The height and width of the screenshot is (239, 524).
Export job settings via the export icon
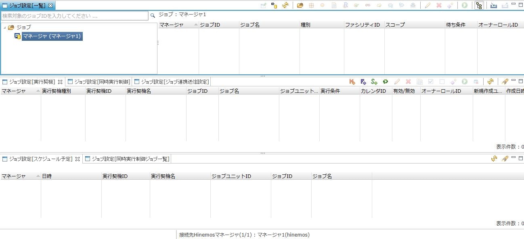tap(505, 5)
